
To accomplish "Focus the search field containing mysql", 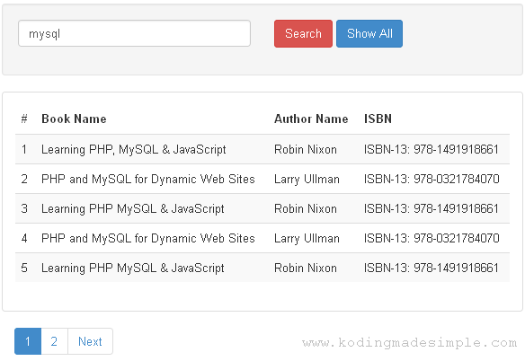I will click(134, 33).
